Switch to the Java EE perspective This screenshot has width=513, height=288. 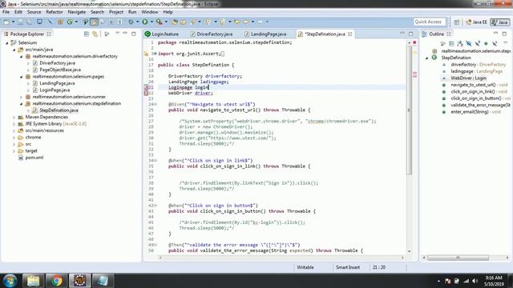(476, 22)
